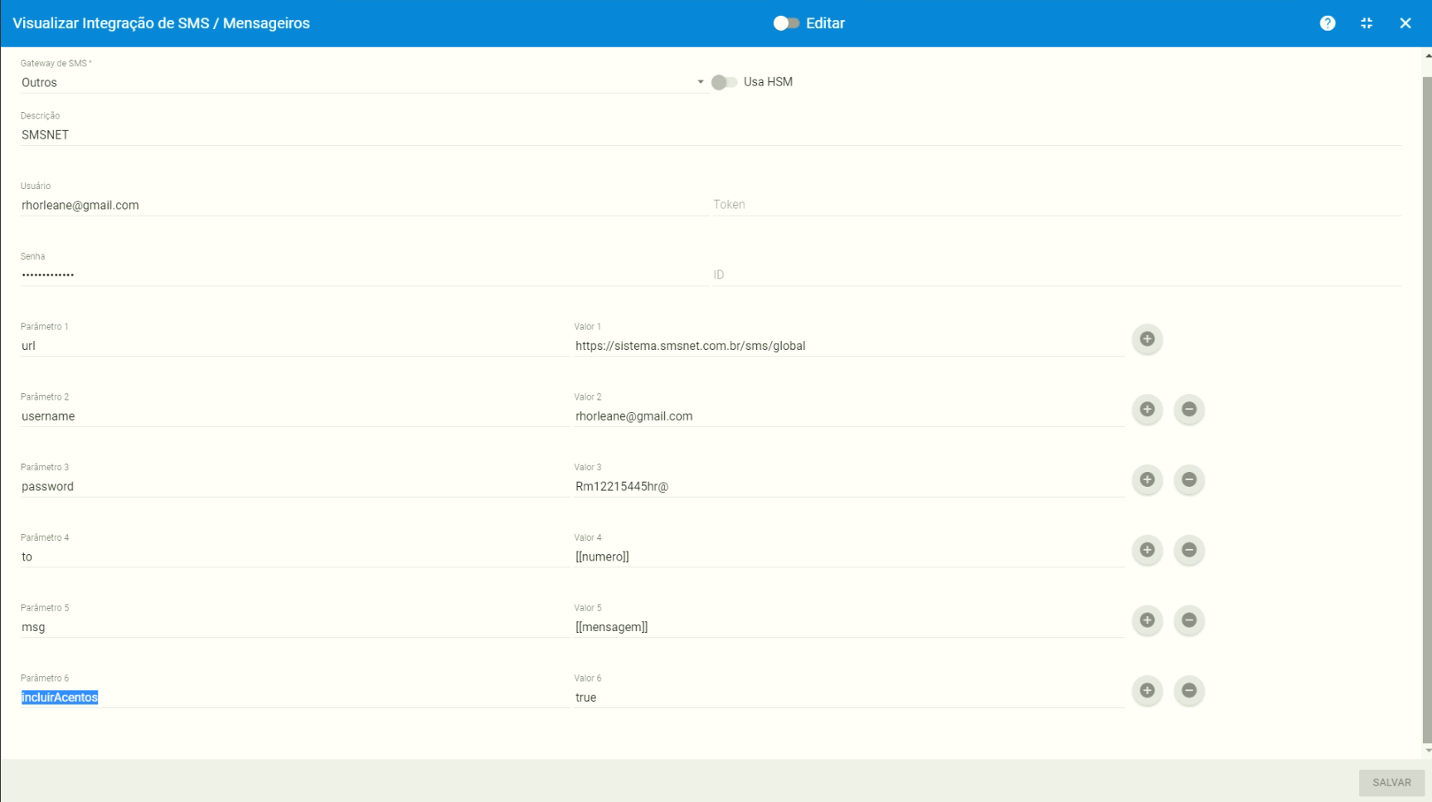Viewport: 1432px width, 802px height.
Task: Remove the incluirAcentos parameter row
Action: tap(1188, 691)
